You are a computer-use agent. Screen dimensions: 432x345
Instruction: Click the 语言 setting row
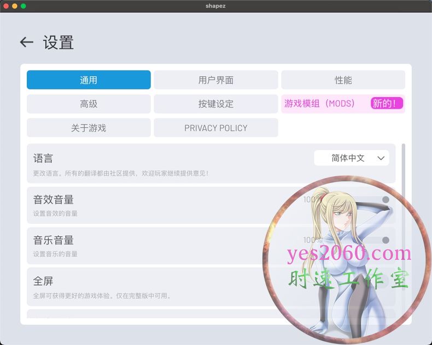click(x=164, y=164)
